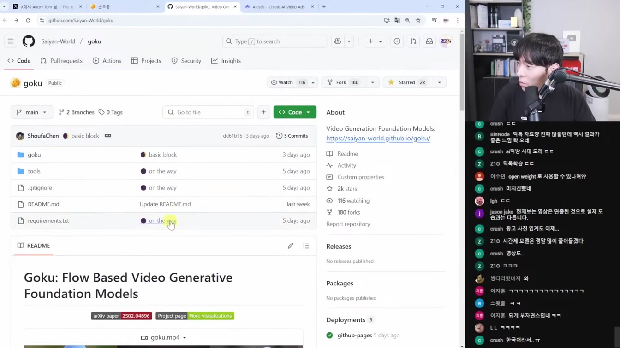Click the GitHub Octocat logo
620x348 pixels.
point(29,41)
